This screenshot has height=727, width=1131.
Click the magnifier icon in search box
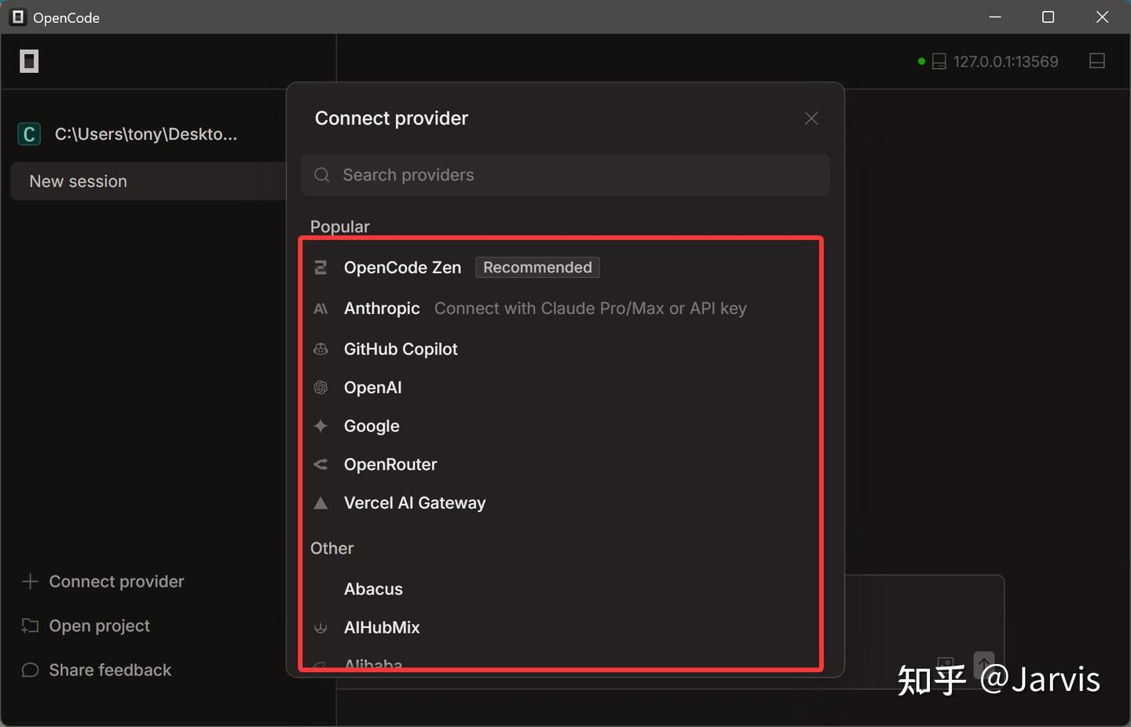click(322, 175)
